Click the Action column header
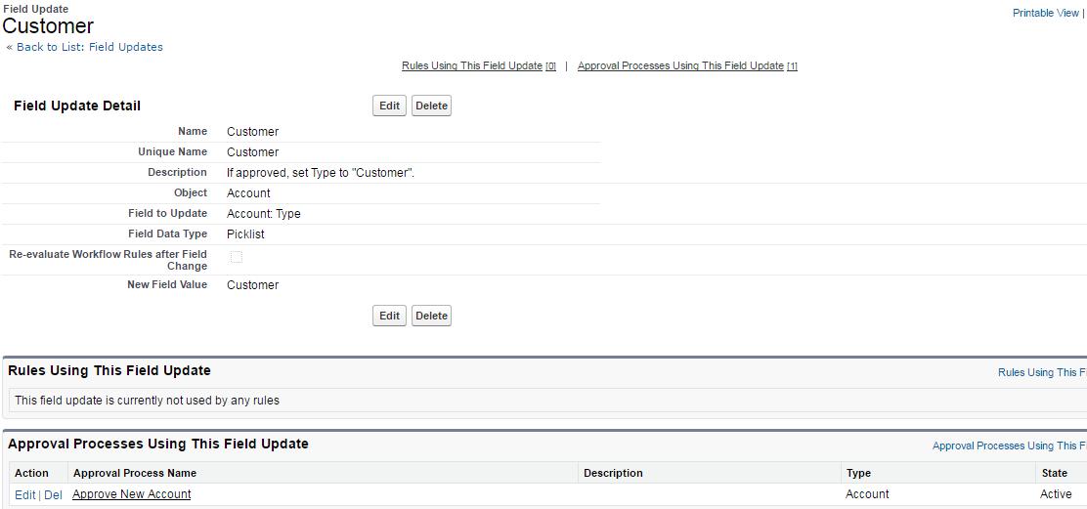 pyautogui.click(x=31, y=473)
